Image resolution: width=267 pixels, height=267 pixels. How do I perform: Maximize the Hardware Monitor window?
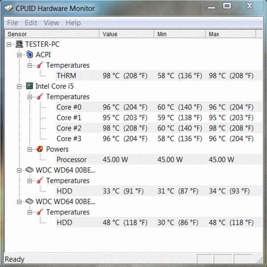[x=227, y=6]
